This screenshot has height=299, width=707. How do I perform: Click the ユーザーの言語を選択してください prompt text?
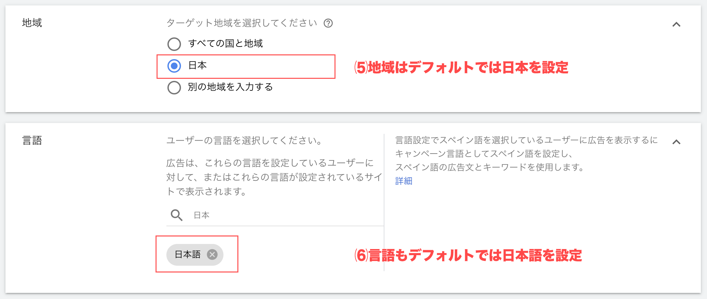(x=244, y=140)
